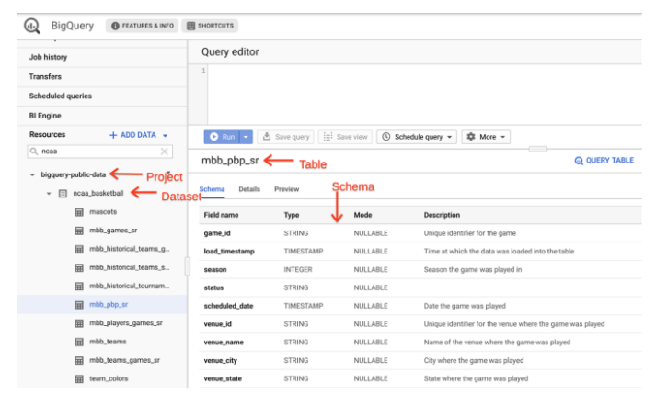Click the ADD DATA plus button
This screenshot has height=394, width=667.
[133, 135]
